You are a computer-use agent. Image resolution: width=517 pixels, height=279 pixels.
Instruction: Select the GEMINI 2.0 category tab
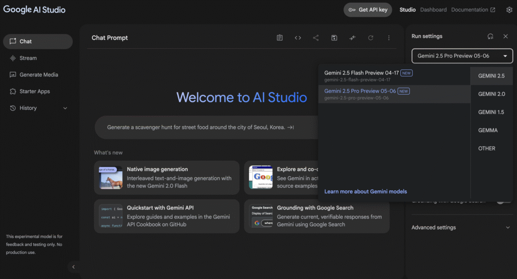coord(491,94)
